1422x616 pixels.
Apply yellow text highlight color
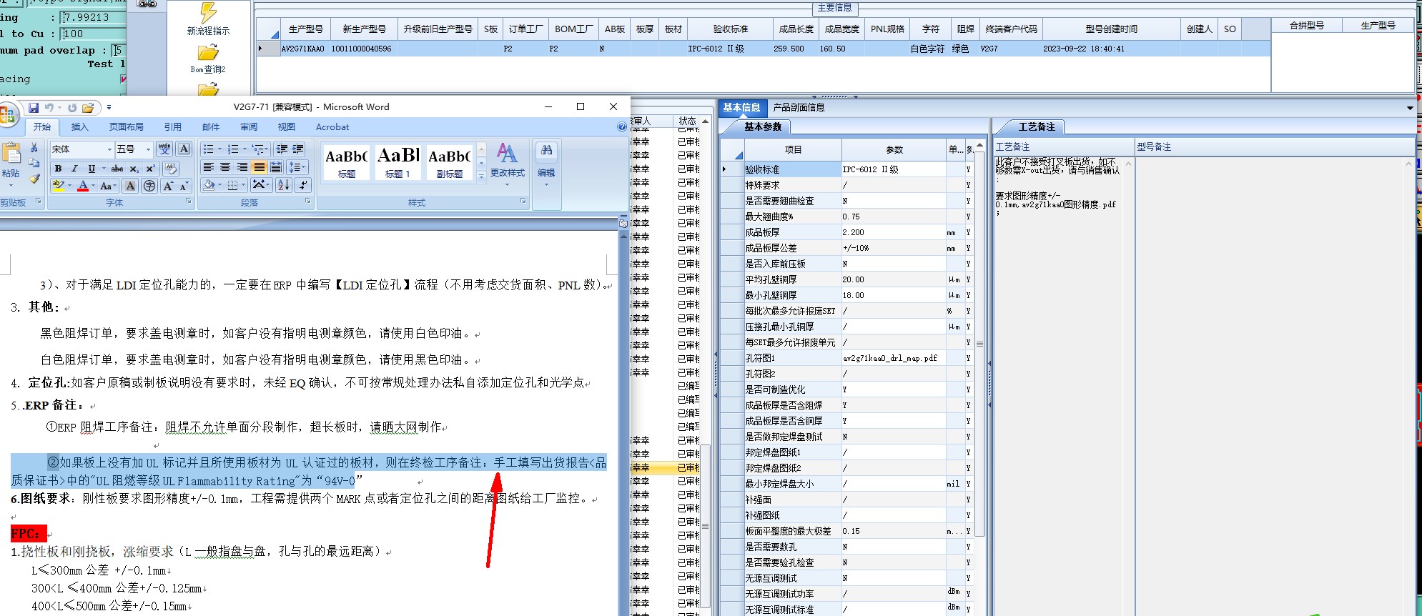coord(57,186)
